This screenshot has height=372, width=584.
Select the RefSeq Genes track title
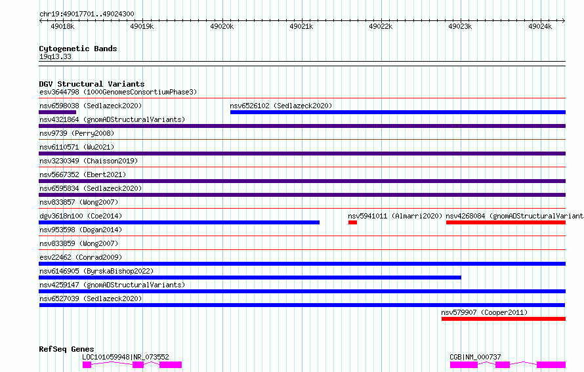pos(66,349)
